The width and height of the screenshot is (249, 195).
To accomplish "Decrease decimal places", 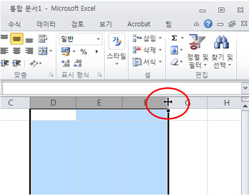I will (x=77, y=64).
